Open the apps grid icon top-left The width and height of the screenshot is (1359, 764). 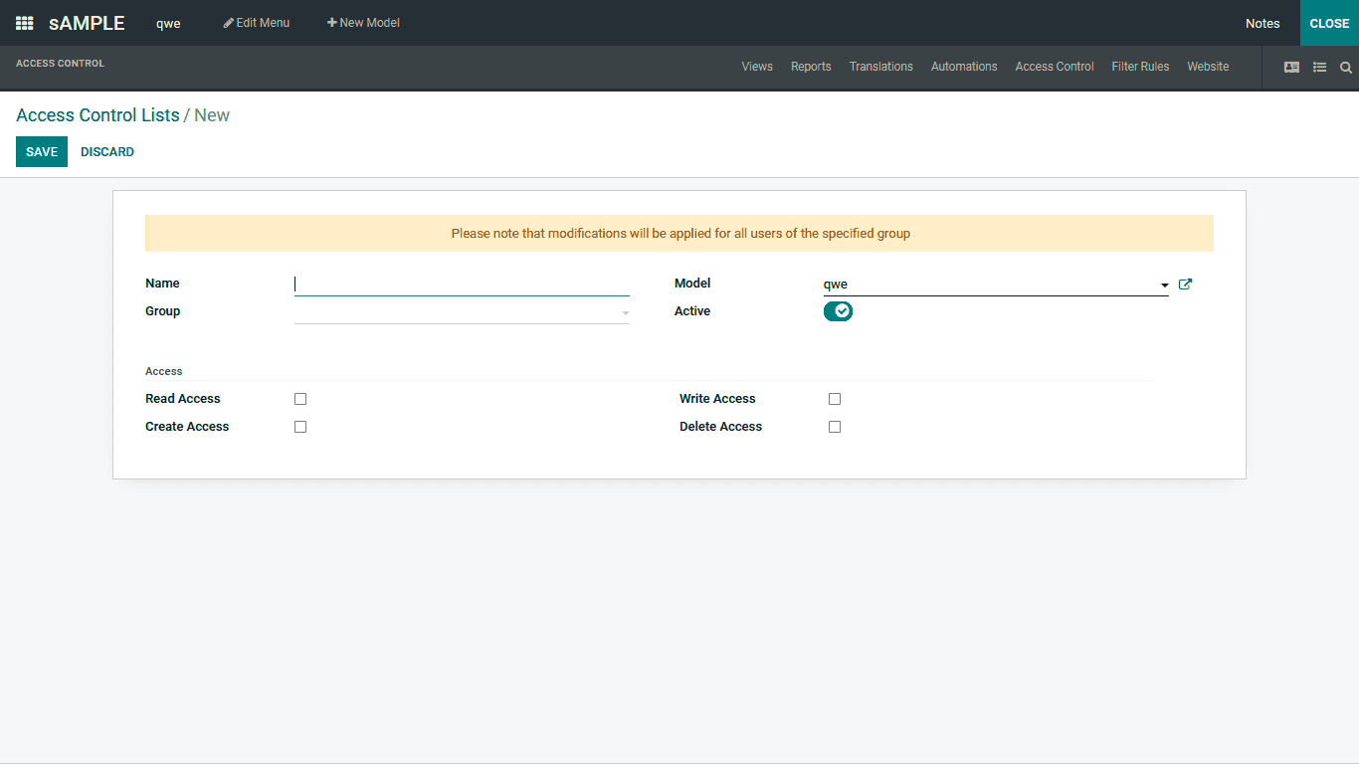pyautogui.click(x=24, y=23)
